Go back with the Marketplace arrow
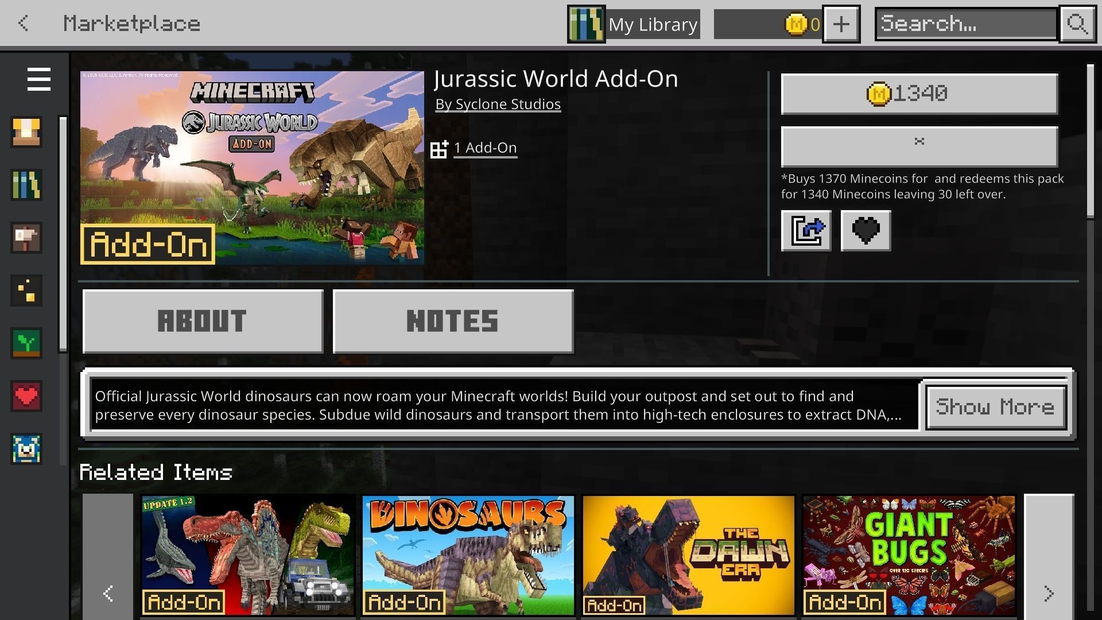This screenshot has width=1102, height=620. [x=24, y=24]
